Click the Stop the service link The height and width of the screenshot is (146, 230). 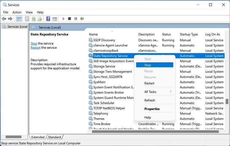tap(34, 43)
